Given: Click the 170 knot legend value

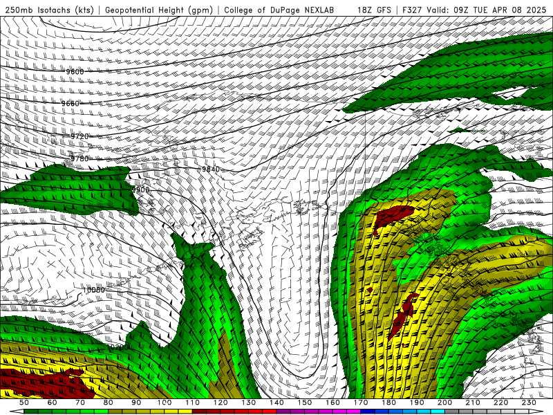Looking at the screenshot, I should click(361, 403).
